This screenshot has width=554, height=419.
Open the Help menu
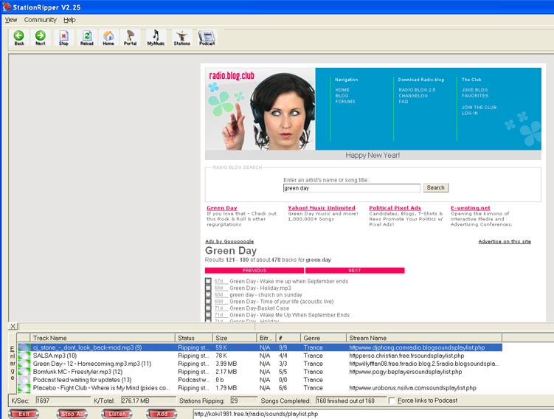(x=69, y=20)
